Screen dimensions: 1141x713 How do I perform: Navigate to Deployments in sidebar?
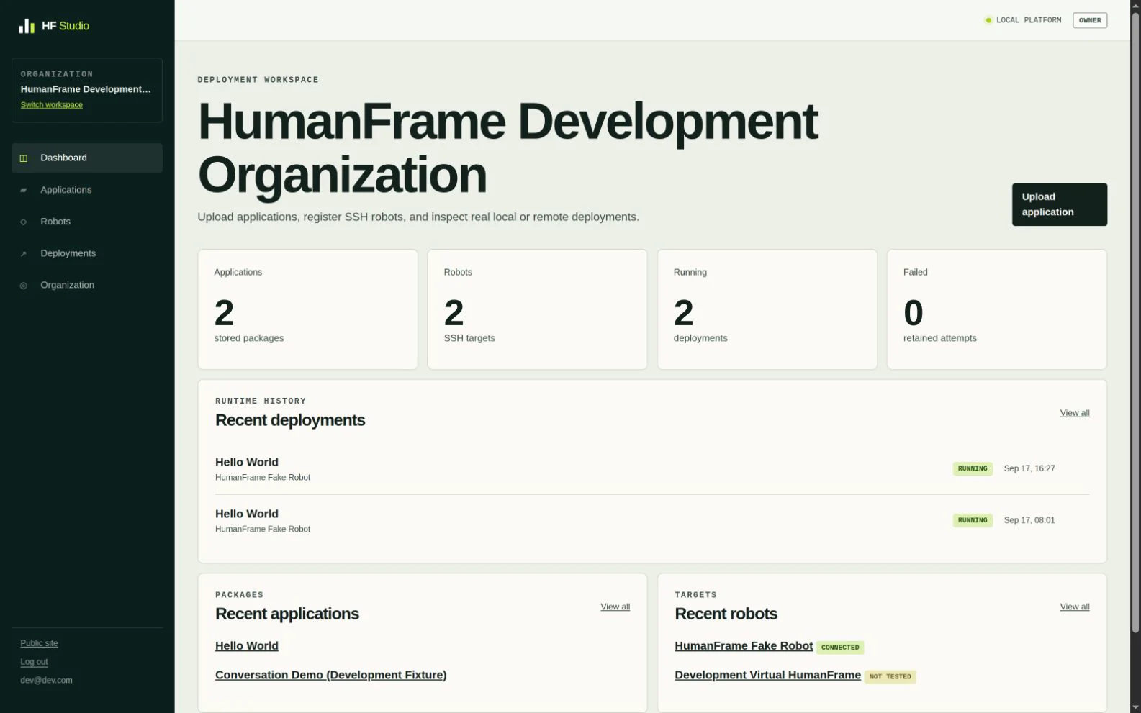point(87,253)
